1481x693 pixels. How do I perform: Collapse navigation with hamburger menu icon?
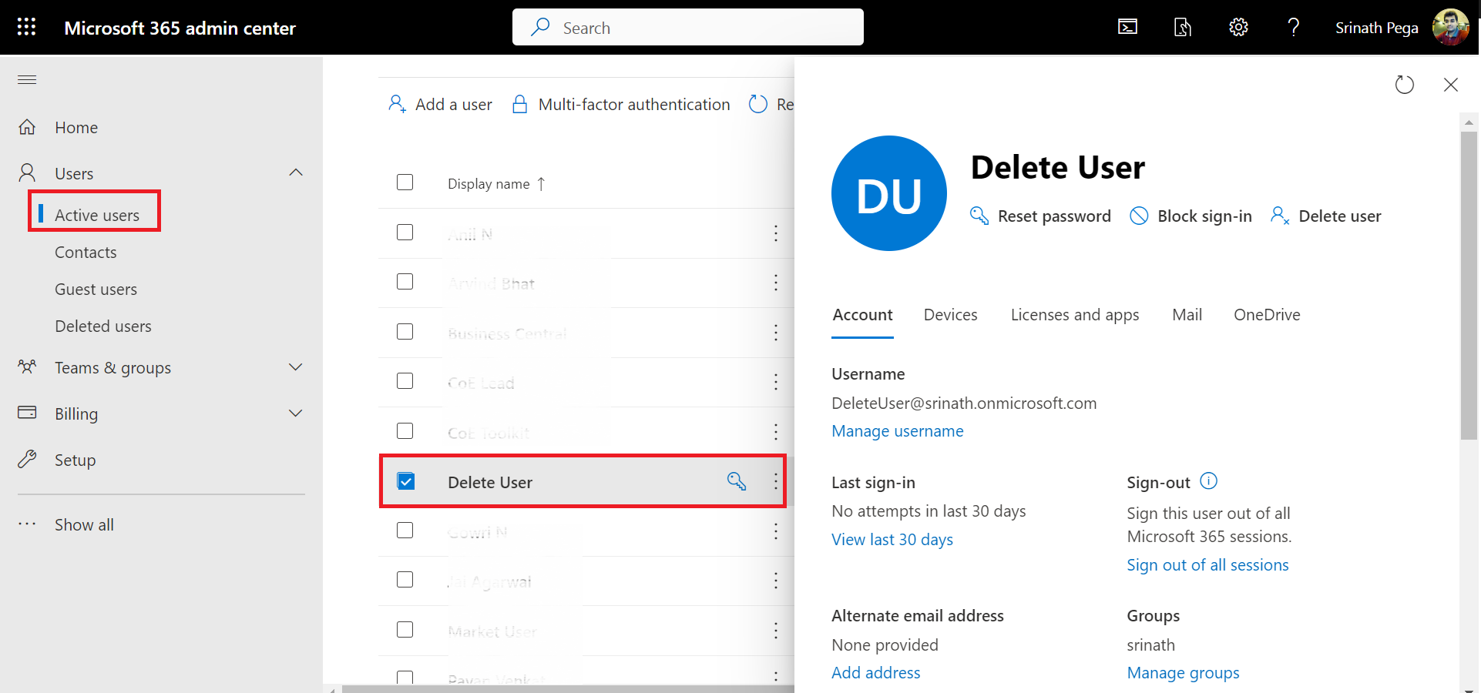[27, 80]
